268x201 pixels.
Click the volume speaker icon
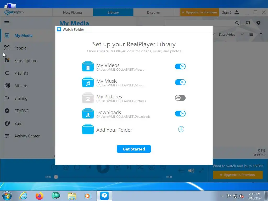tap(191, 171)
